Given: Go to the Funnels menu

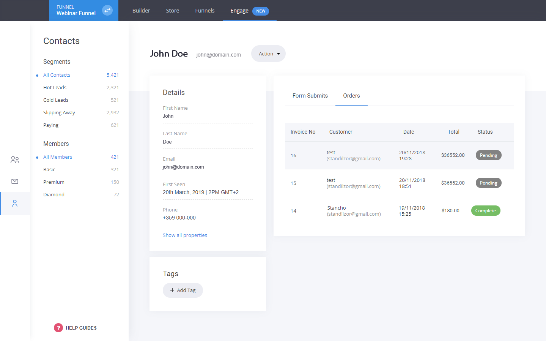Looking at the screenshot, I should pos(205,11).
